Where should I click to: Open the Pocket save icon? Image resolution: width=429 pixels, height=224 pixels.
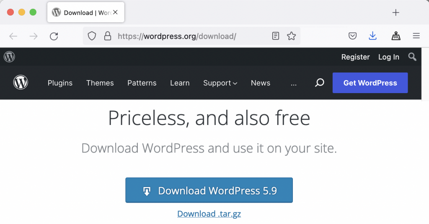(353, 36)
